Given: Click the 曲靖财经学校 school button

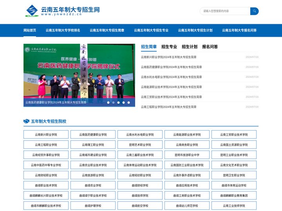Looking at the screenshot, I should coord(140,185).
